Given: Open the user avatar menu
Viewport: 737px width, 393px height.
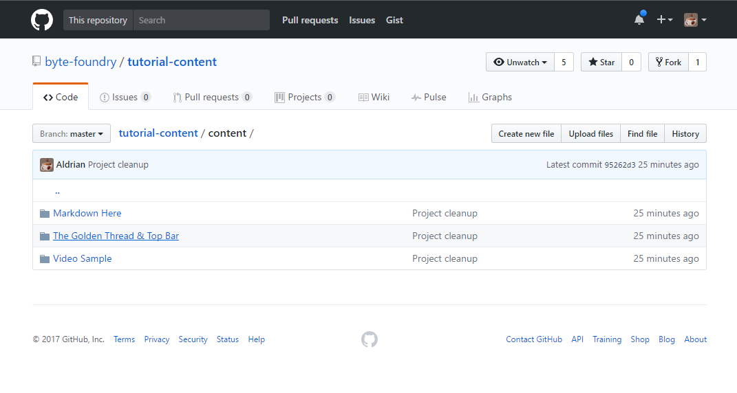Looking at the screenshot, I should coord(695,20).
